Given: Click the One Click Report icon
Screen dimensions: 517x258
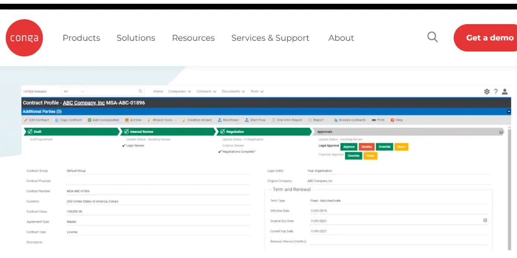Looking at the screenshot, I should click(274, 120).
